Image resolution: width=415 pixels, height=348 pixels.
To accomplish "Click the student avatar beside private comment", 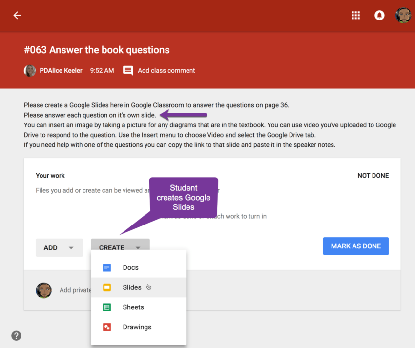I will tap(43, 290).
